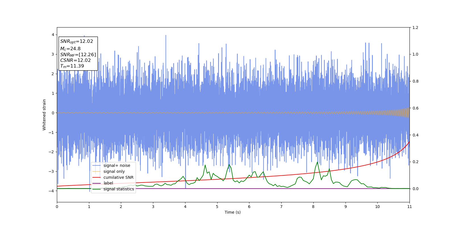Click right y-axis tick label 0.6
Viewport: 455px width, 227px height.
(x=415, y=108)
